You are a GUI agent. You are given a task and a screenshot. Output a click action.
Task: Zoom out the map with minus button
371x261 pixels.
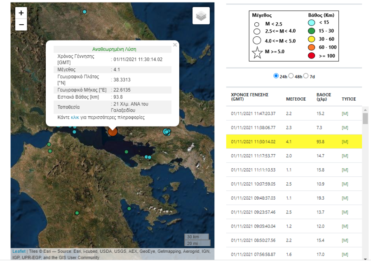pyautogui.click(x=21, y=25)
